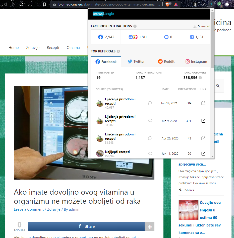Screen dimensions: 234x238
Task: Click the browser back arrow
Action: click(x=5, y=4)
